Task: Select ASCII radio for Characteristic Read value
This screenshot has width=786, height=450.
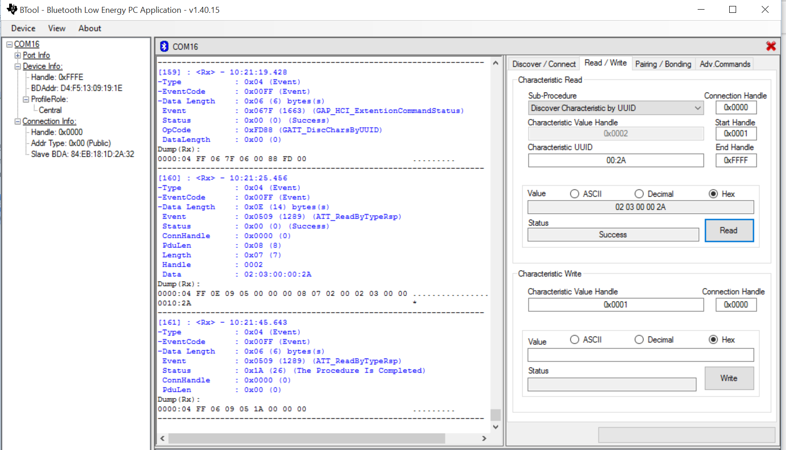Action: (x=575, y=194)
